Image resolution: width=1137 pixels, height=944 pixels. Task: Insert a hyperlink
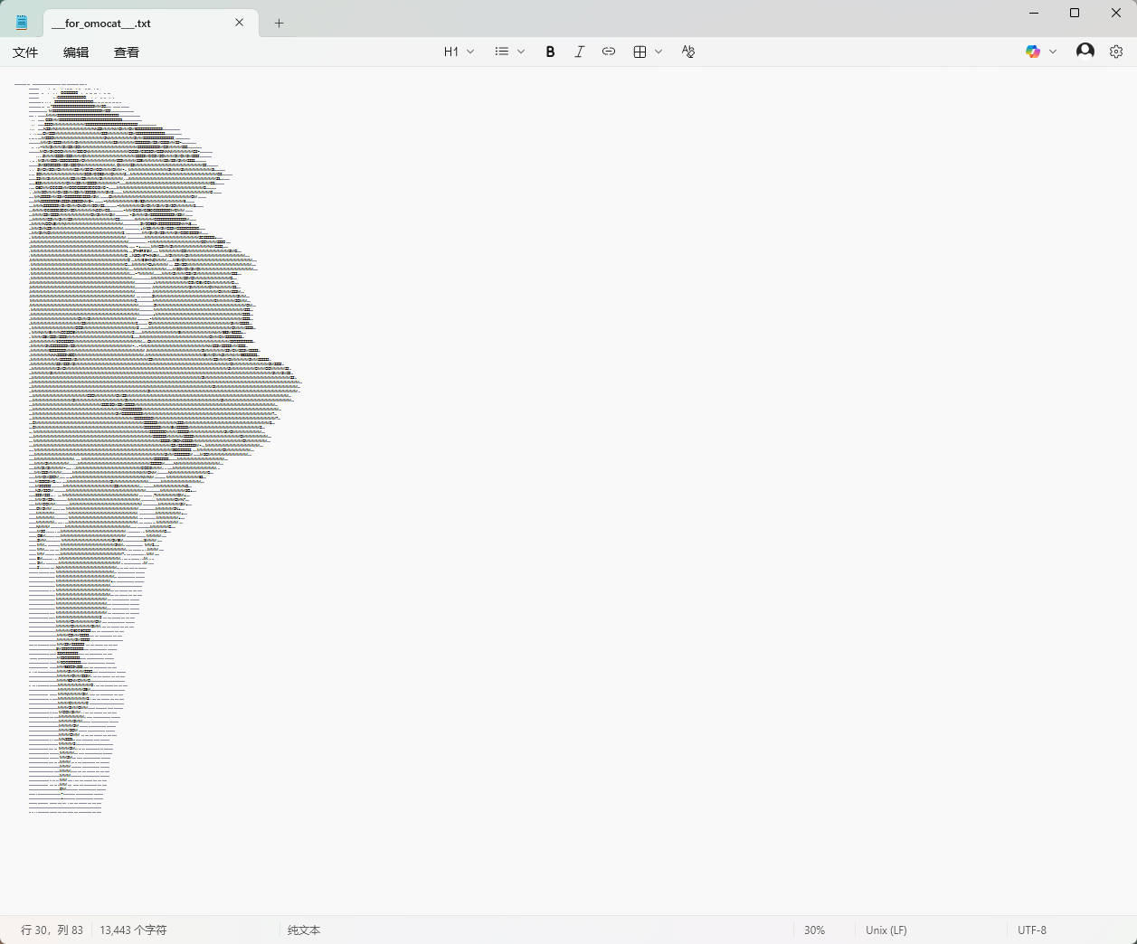pyautogui.click(x=609, y=52)
